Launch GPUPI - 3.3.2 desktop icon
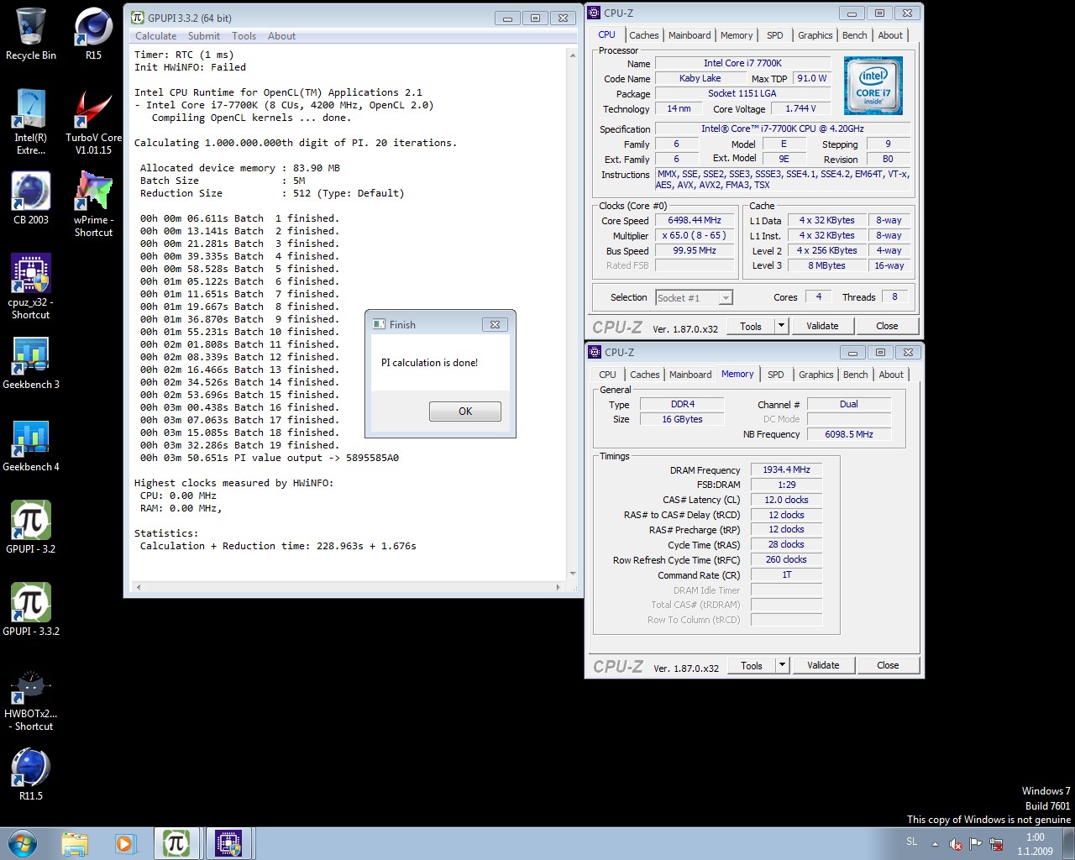Screen dimensions: 1075x860 pyautogui.click(x=31, y=610)
